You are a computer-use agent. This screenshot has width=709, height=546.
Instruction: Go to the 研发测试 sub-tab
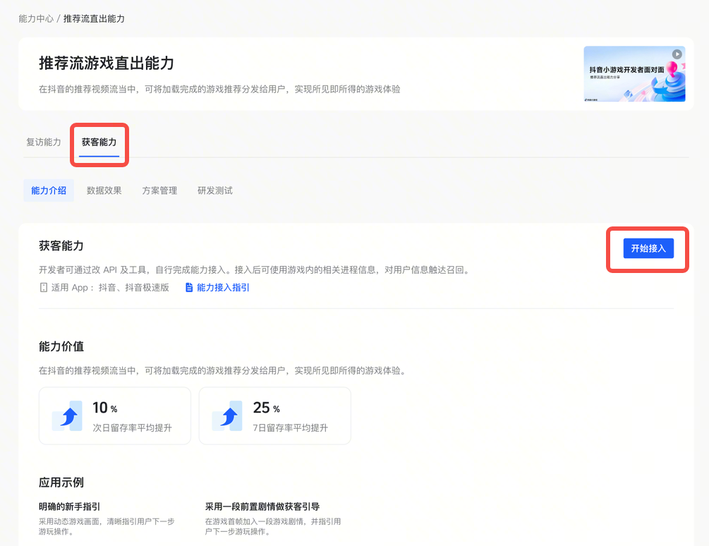pyautogui.click(x=214, y=190)
